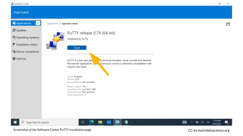Click the Applications grid icon in sidebar
Screen dimensions: 243x136
(14, 23)
